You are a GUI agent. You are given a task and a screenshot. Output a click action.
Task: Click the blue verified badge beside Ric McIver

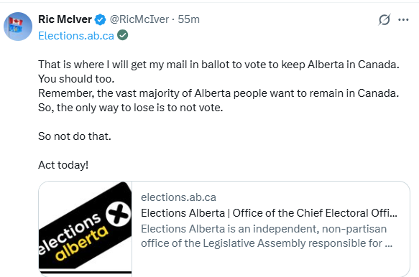click(100, 19)
